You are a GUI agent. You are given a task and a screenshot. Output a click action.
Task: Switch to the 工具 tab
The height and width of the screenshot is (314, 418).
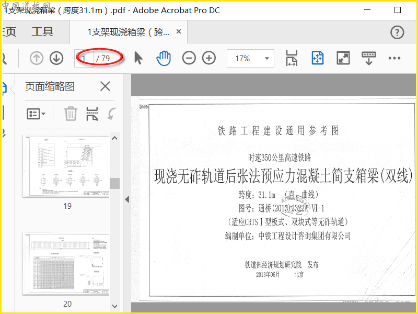pos(42,32)
